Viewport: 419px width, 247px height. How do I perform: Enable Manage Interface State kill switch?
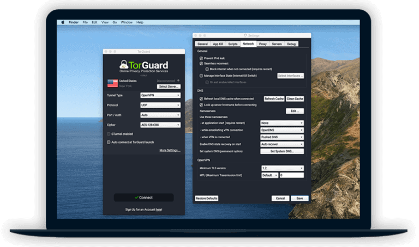coord(201,76)
